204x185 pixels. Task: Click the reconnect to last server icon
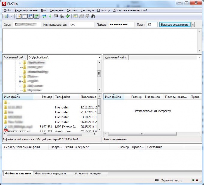click(x=68, y=16)
